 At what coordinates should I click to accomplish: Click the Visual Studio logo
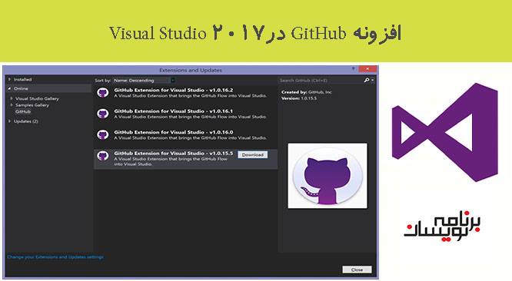[x=445, y=132]
